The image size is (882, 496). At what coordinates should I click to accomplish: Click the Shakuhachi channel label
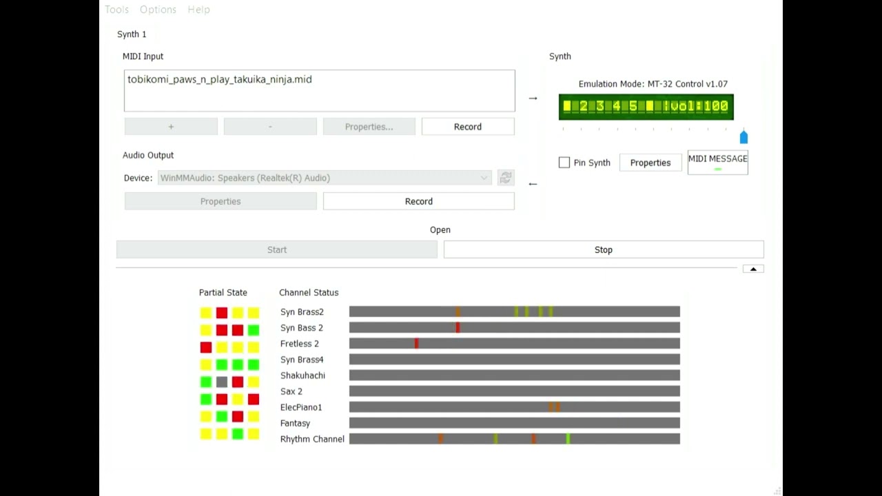[302, 375]
